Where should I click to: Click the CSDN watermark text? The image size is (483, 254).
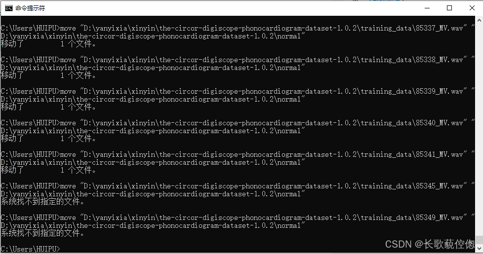click(x=430, y=244)
